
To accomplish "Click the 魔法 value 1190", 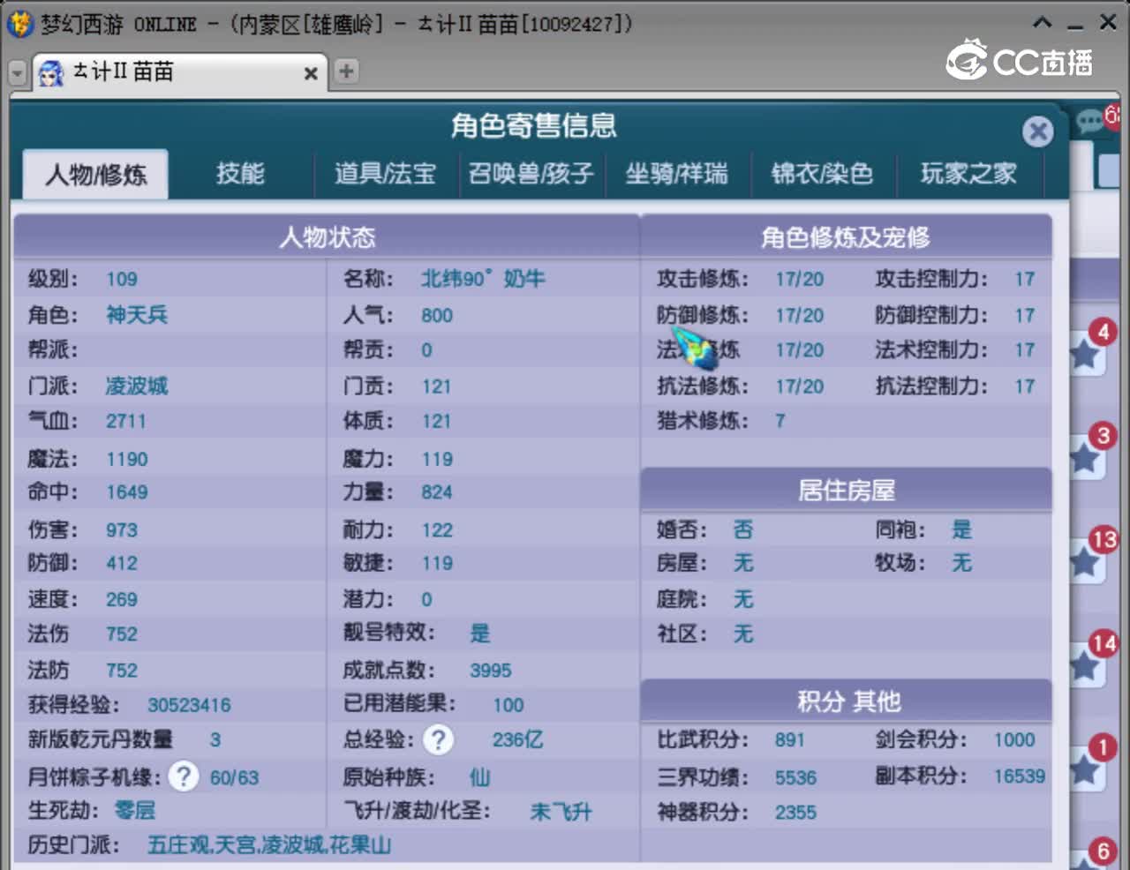I will [127, 459].
